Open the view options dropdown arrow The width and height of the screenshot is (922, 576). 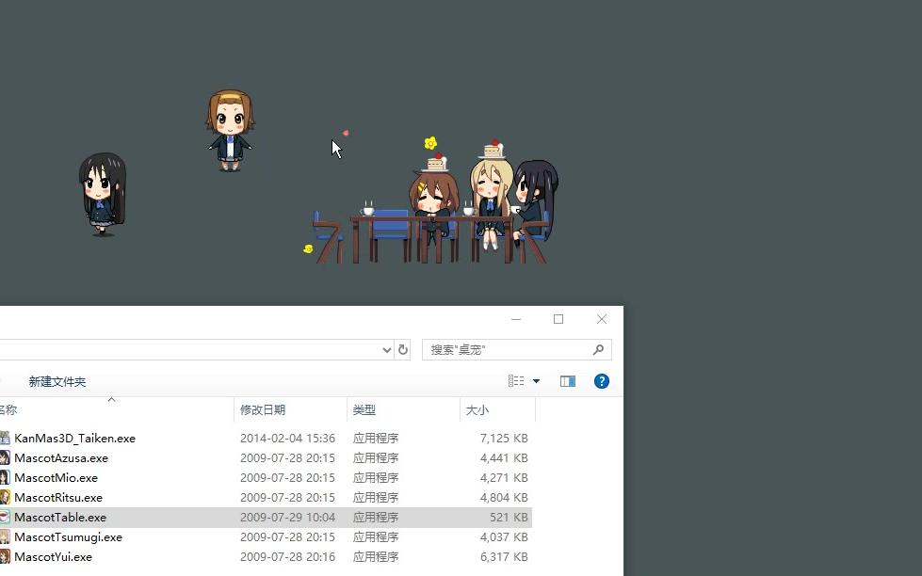(537, 381)
